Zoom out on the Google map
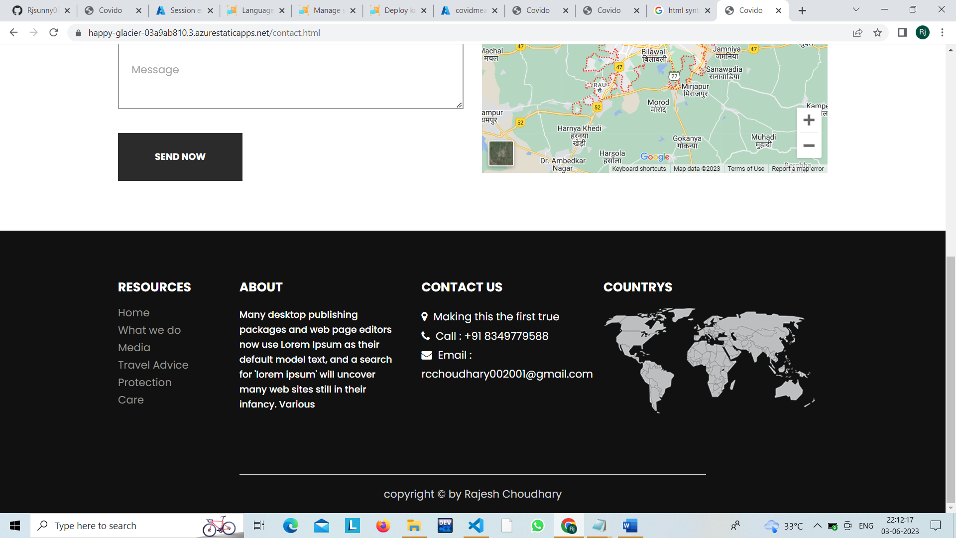Image resolution: width=956 pixels, height=538 pixels. [809, 145]
